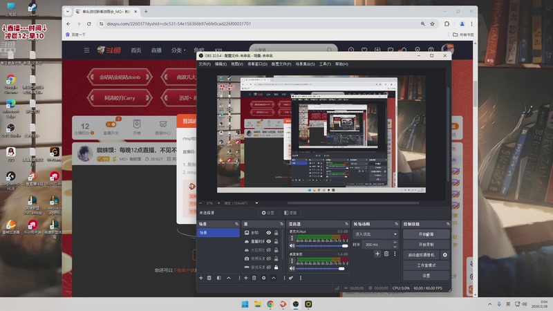Image resolution: width=553 pixels, height=311 pixels.
Task: Reload the Douyu page in Chrome
Action: pos(89,23)
